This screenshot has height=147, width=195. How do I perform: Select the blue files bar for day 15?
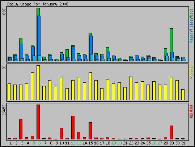click(91, 48)
